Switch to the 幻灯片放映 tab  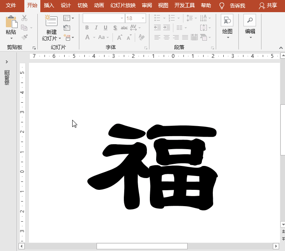coord(123,5)
